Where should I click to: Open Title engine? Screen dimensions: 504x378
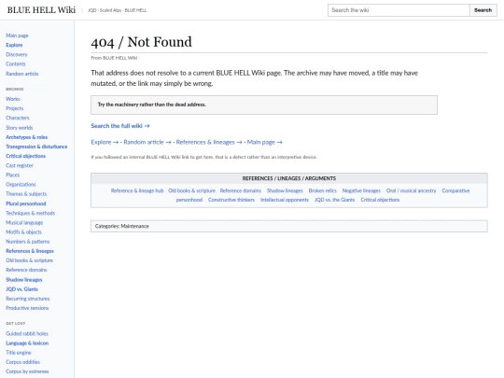(19, 353)
